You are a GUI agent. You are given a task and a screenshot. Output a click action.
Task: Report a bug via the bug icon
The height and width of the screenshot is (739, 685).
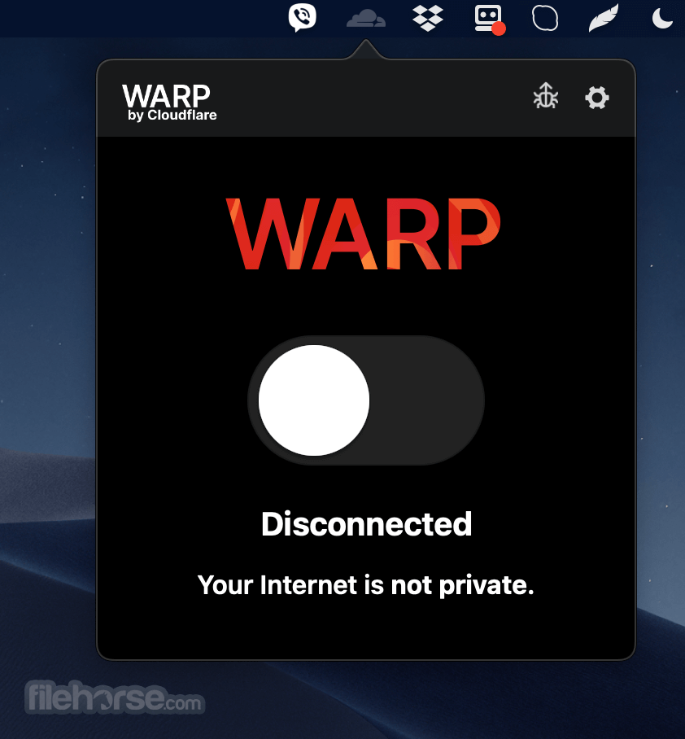click(x=546, y=96)
